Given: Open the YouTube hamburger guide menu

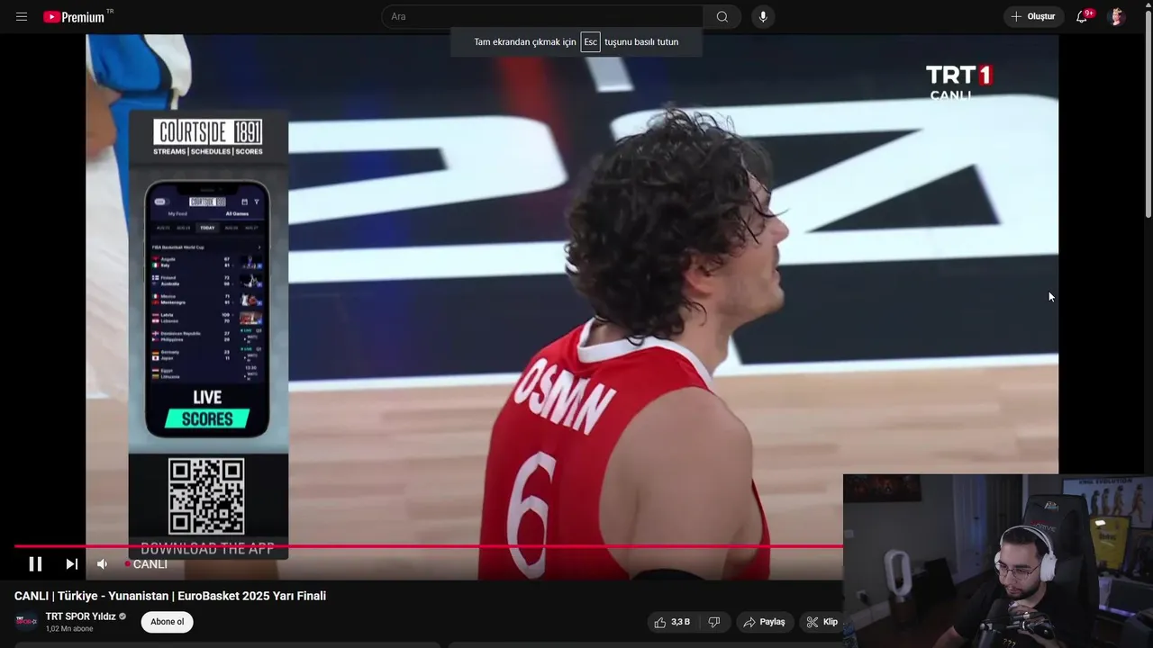Looking at the screenshot, I should point(22,17).
